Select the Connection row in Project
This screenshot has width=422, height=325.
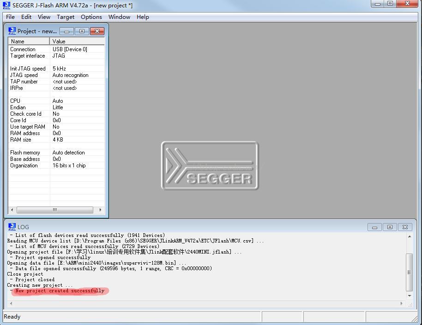56,49
